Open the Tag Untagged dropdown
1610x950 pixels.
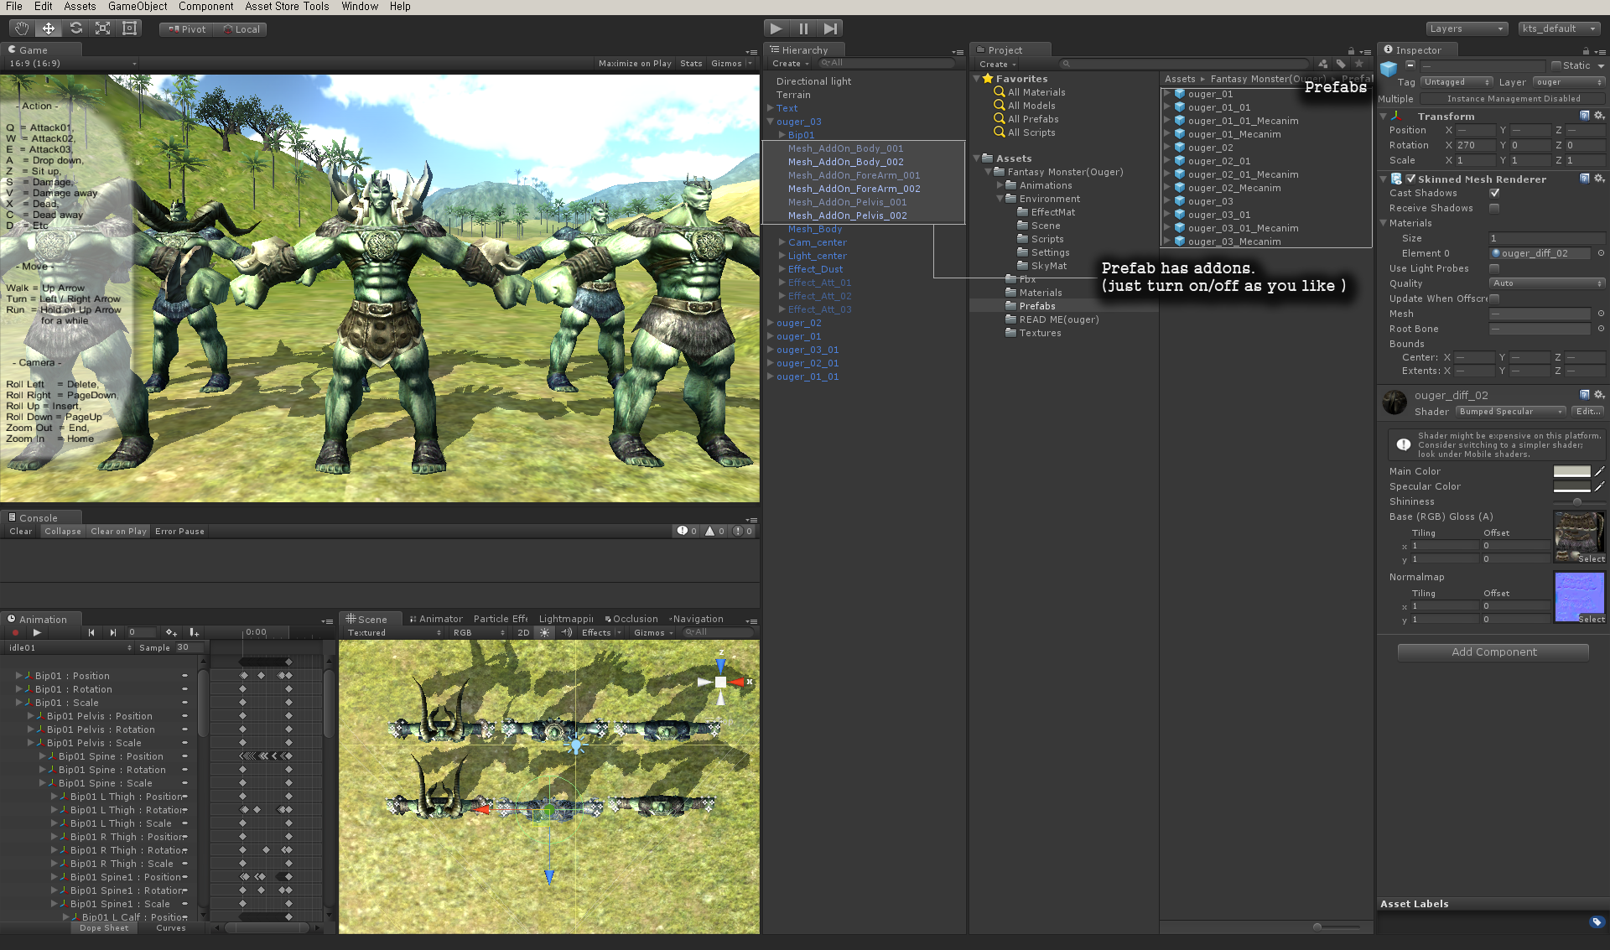pyautogui.click(x=1457, y=82)
